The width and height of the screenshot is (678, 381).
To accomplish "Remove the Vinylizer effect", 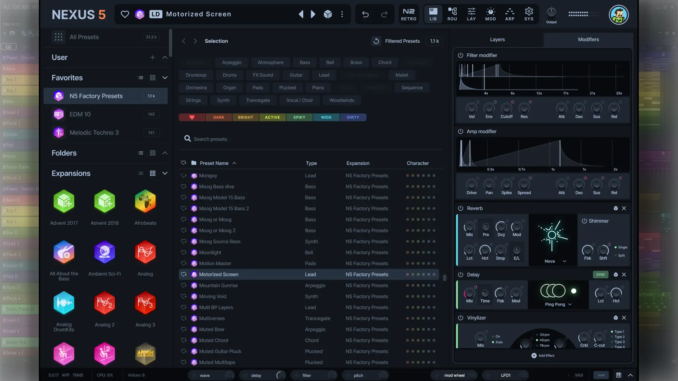I will point(624,318).
